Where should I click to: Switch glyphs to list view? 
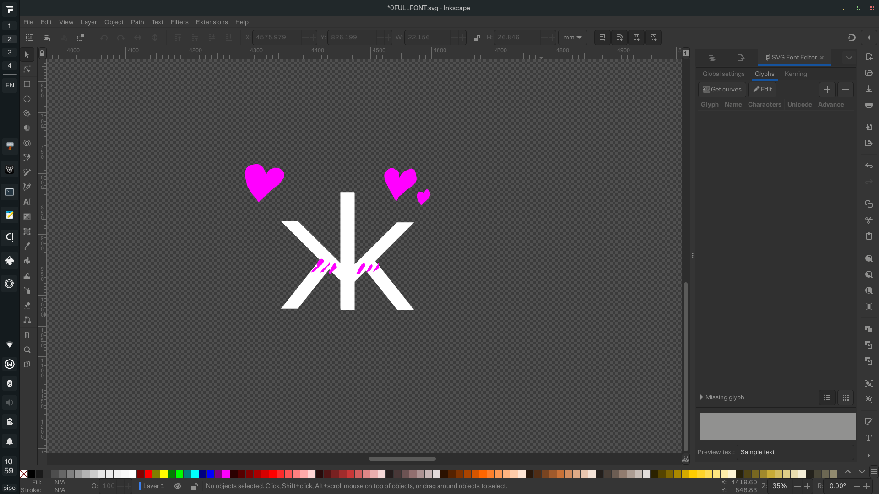point(827,397)
